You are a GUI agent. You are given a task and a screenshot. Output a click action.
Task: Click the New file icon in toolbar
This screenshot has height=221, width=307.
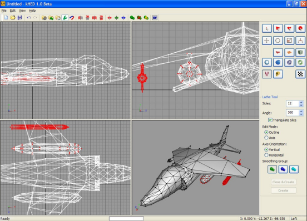click(6, 18)
